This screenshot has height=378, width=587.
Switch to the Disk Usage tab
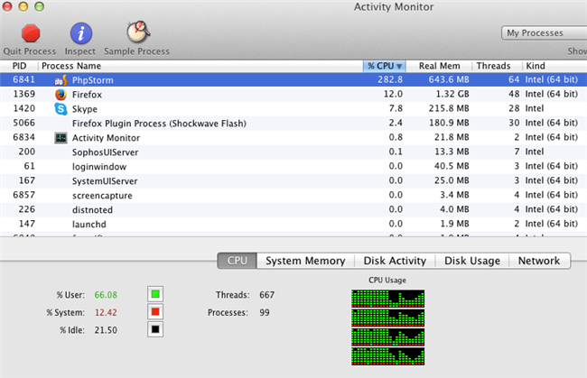click(x=472, y=261)
